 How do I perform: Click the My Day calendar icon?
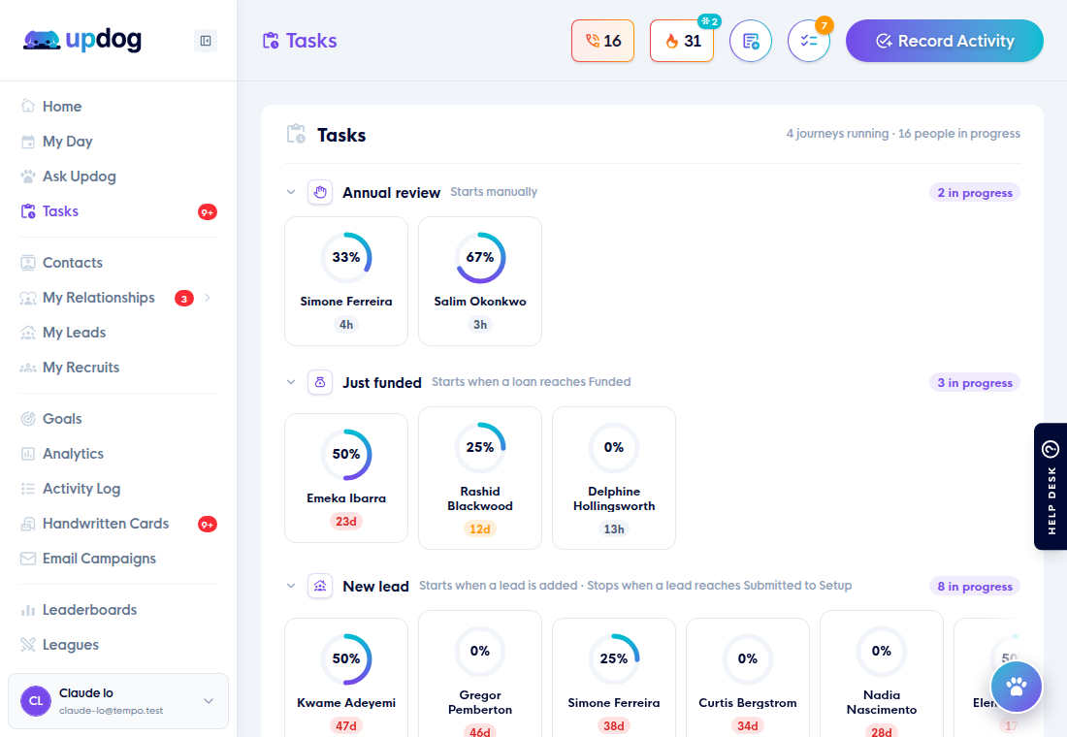pos(28,142)
